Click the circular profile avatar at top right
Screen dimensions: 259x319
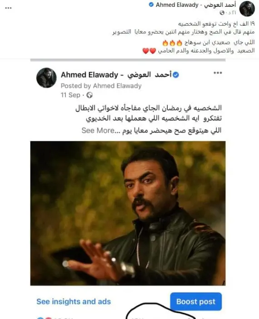247,9
